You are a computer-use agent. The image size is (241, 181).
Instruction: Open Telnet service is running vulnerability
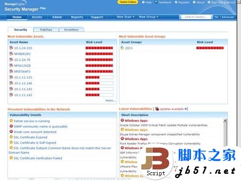(32, 121)
